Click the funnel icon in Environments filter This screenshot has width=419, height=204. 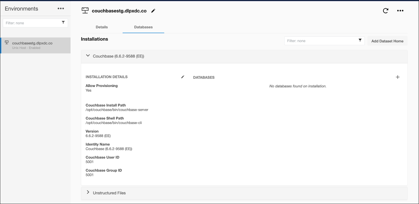pos(63,23)
